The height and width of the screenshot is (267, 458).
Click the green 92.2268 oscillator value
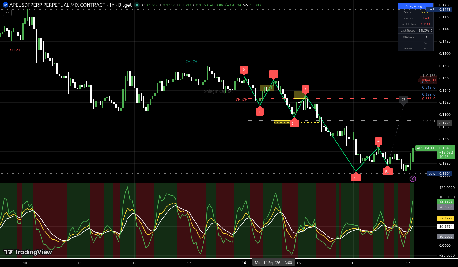(x=446, y=201)
